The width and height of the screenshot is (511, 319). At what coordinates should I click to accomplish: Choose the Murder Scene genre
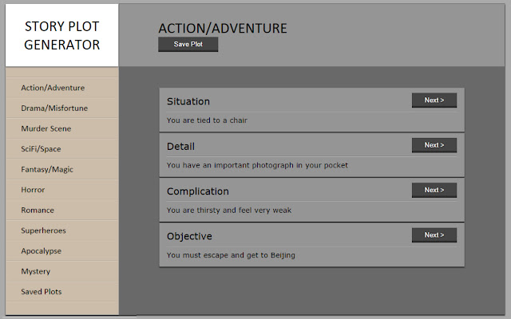click(46, 128)
